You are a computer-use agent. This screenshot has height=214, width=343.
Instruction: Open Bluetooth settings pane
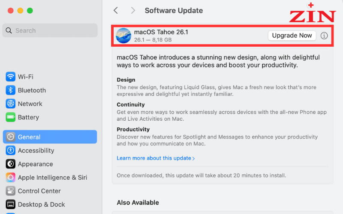[50, 90]
